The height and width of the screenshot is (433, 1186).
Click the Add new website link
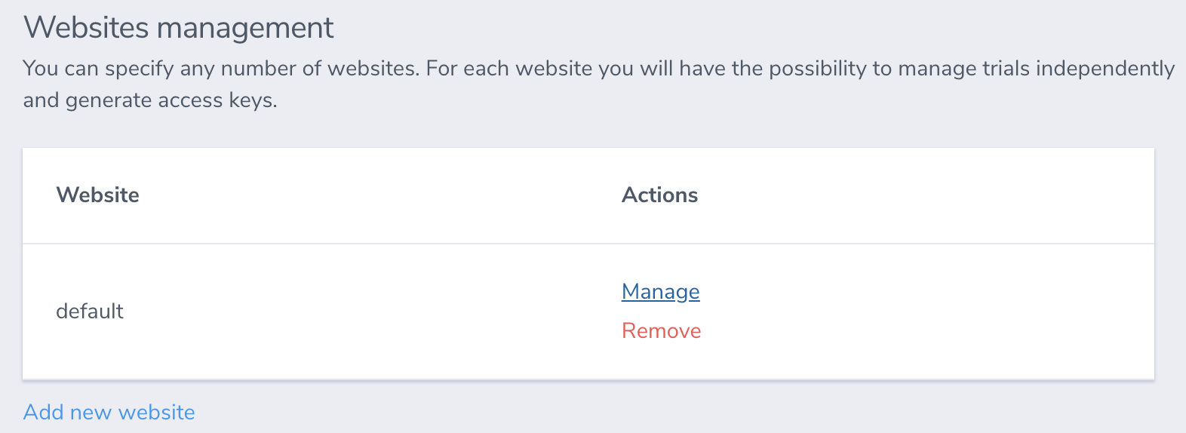coord(109,413)
